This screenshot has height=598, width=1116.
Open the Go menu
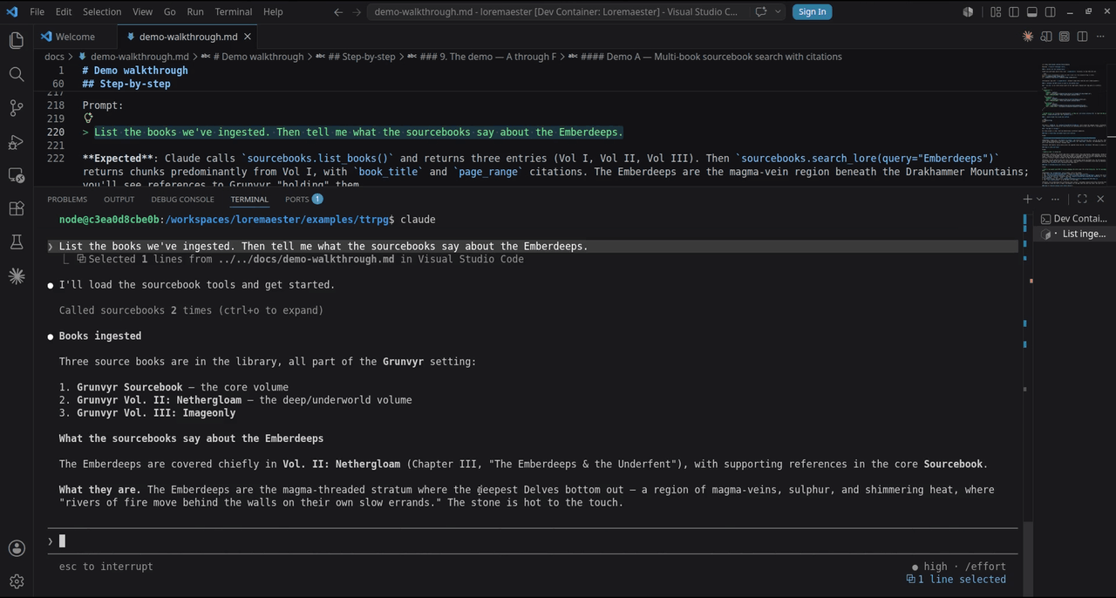click(169, 11)
